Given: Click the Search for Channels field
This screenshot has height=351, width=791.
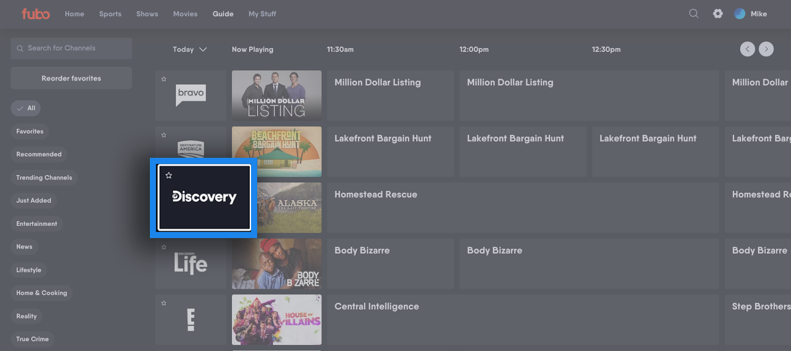Looking at the screenshot, I should coord(71,48).
